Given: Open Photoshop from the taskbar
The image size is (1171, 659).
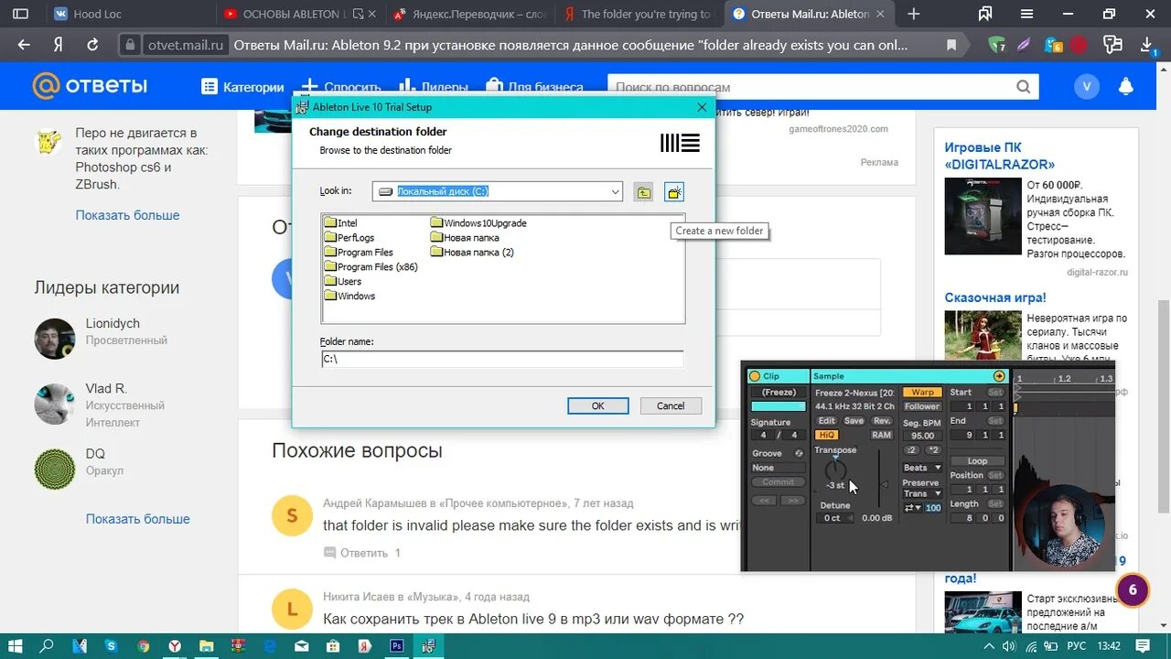Looking at the screenshot, I should point(397,645).
